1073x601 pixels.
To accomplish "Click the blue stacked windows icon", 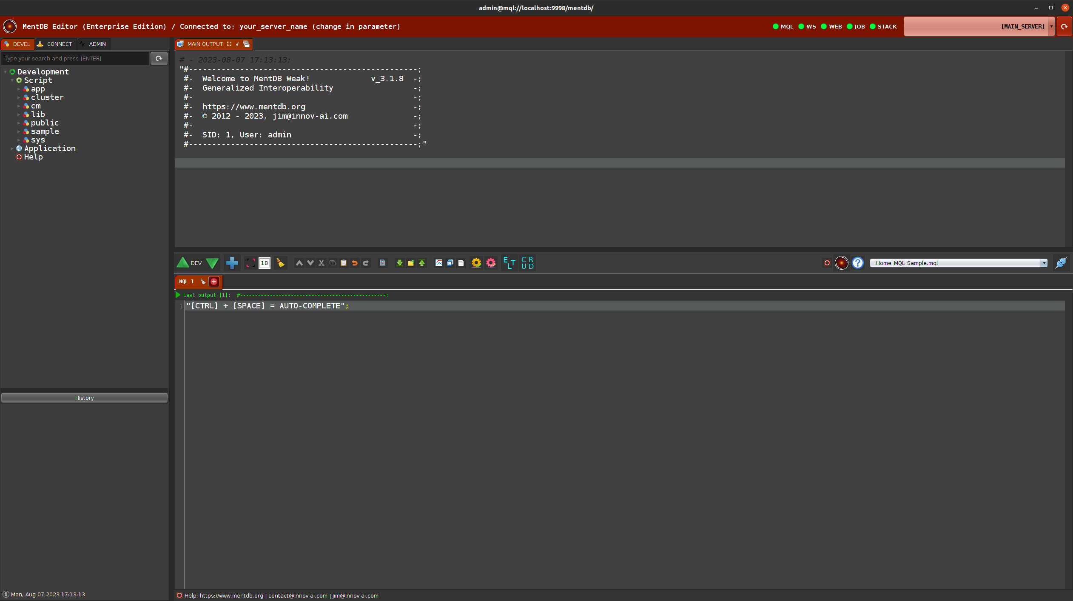I will [x=450, y=263].
